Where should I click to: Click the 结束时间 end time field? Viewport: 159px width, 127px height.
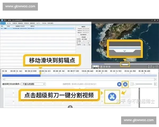[86, 30]
